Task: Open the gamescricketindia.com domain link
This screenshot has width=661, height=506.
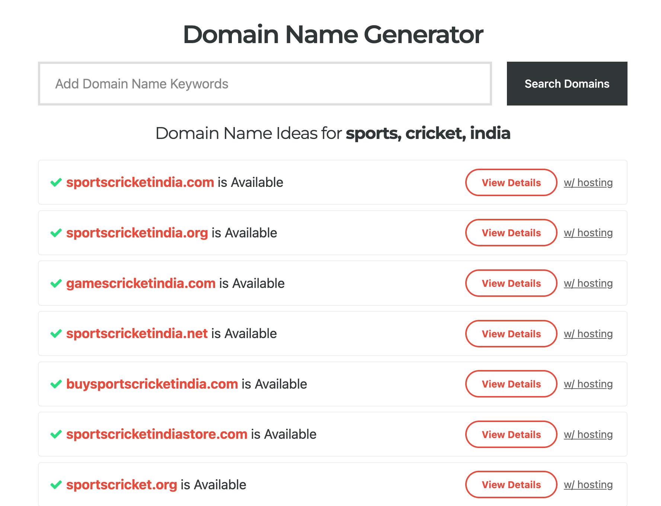Action: click(141, 283)
